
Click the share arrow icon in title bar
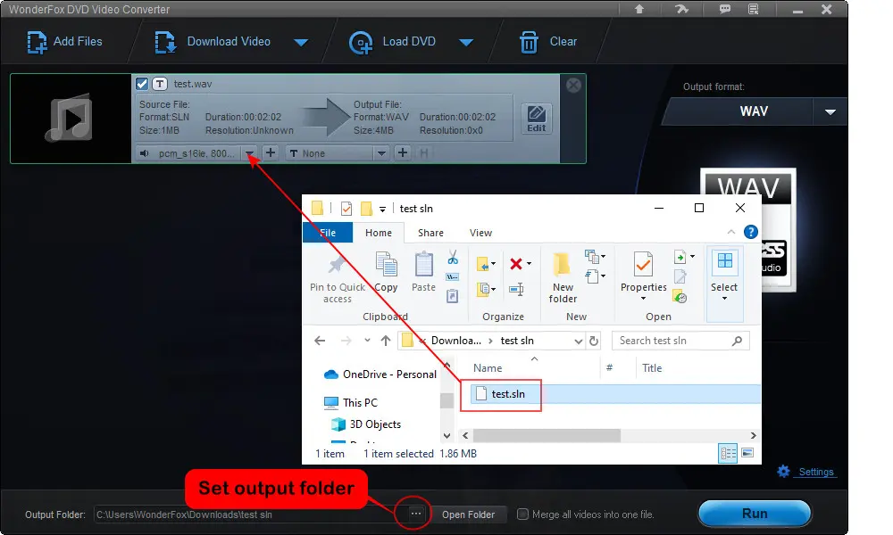(x=681, y=9)
